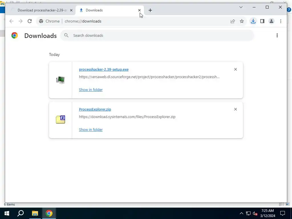Click the network status tray icon
Viewport: 292px width, 219px height.
pyautogui.click(x=248, y=213)
